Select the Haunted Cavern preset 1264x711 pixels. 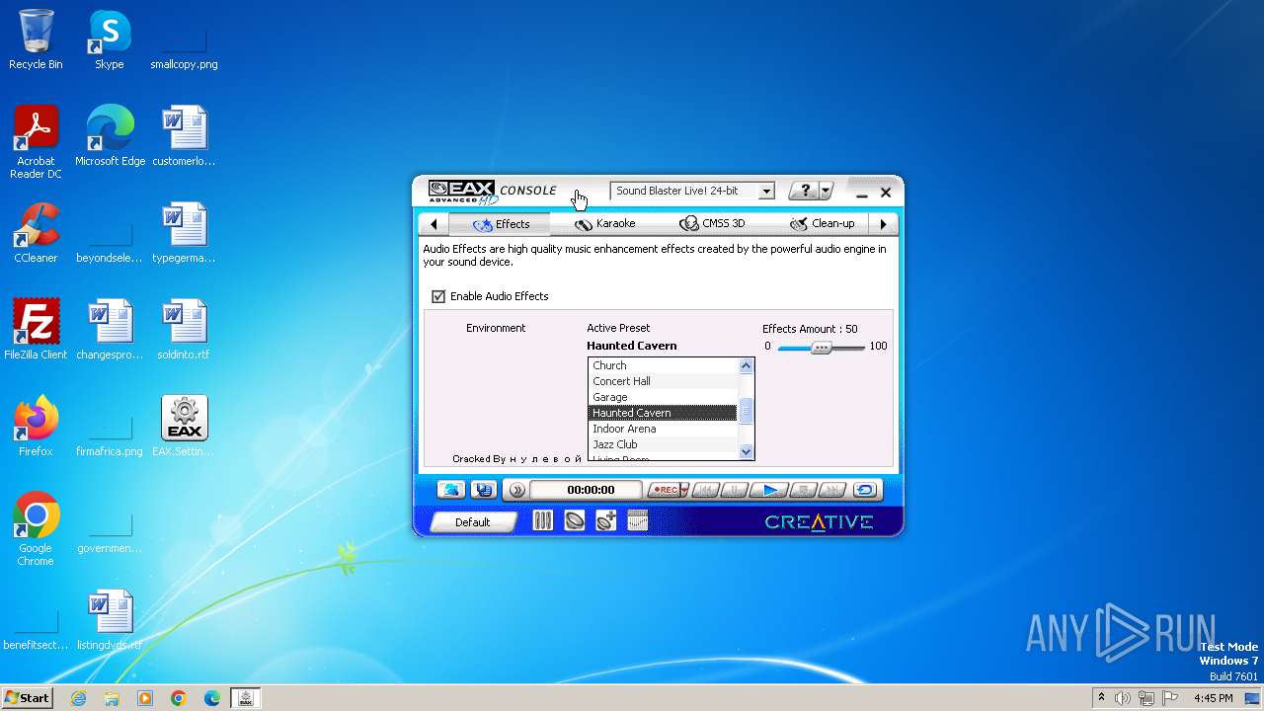(x=663, y=413)
